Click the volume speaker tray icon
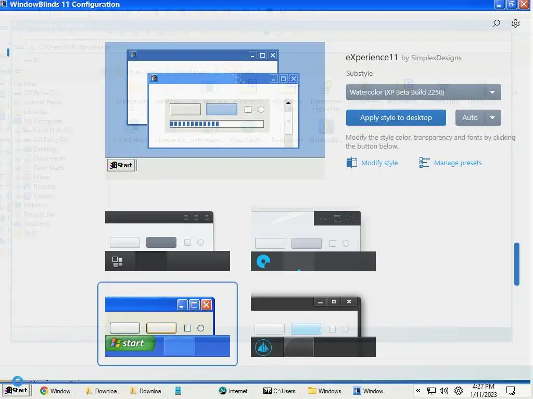 click(444, 391)
